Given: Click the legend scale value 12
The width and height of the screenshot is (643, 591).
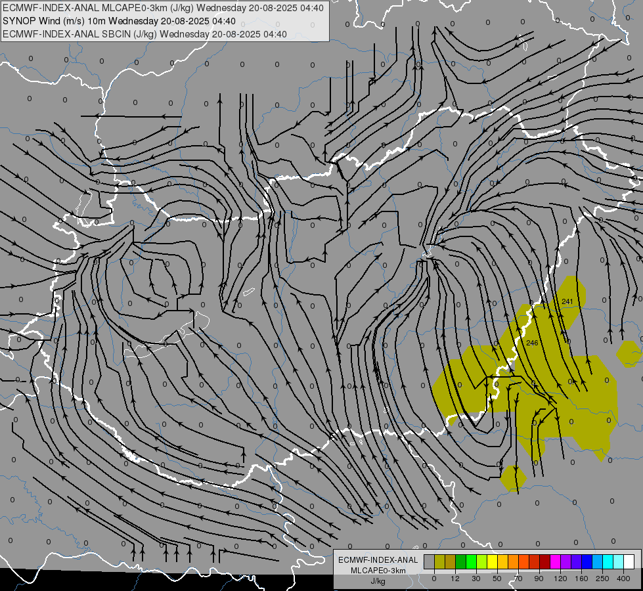Looking at the screenshot, I should (x=455, y=579).
